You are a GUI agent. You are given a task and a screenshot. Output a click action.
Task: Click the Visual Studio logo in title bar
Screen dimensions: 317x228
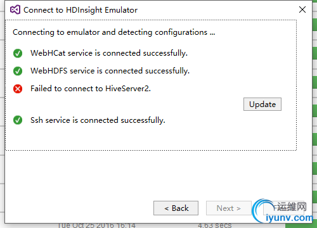coord(15,9)
